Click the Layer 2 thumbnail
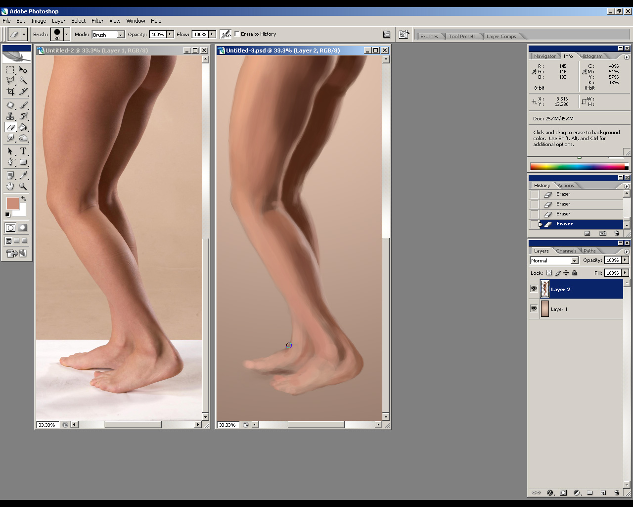This screenshot has height=507, width=633. point(544,289)
